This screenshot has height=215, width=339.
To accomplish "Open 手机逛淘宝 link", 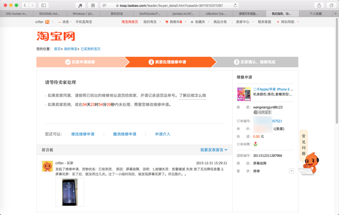I will point(84,22).
